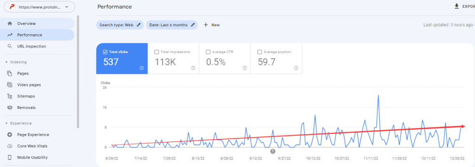Click the Performance trend-line icon
475x167 pixels.
click(x=10, y=35)
